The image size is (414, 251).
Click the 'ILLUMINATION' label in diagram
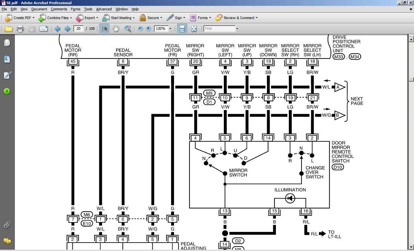[x=290, y=190]
